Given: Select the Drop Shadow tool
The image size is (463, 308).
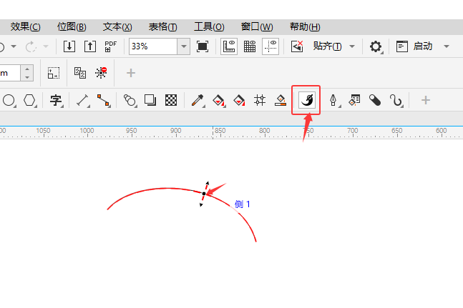Looking at the screenshot, I should pos(150,100).
